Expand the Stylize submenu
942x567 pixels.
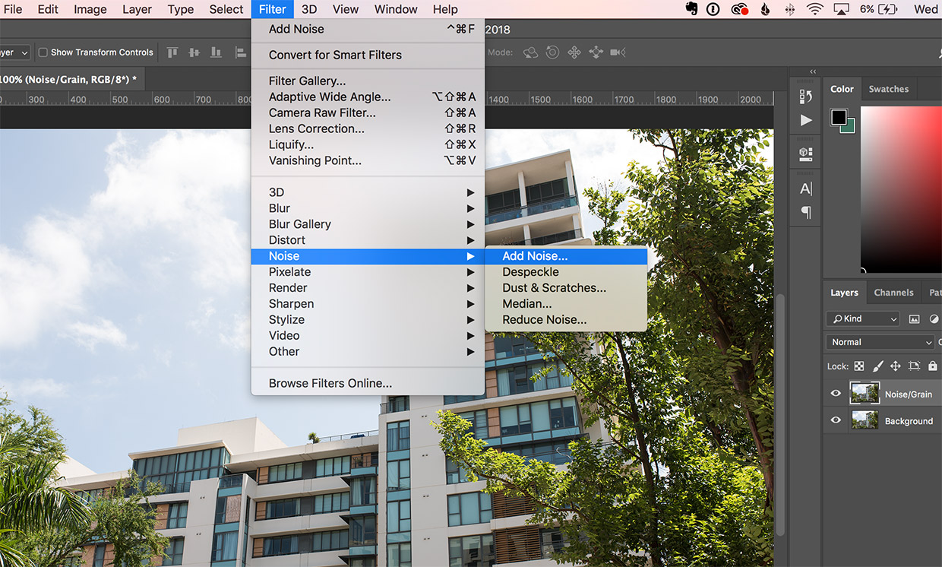368,320
